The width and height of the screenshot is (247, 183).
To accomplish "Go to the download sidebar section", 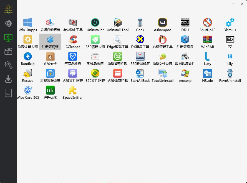I will point(8,79).
